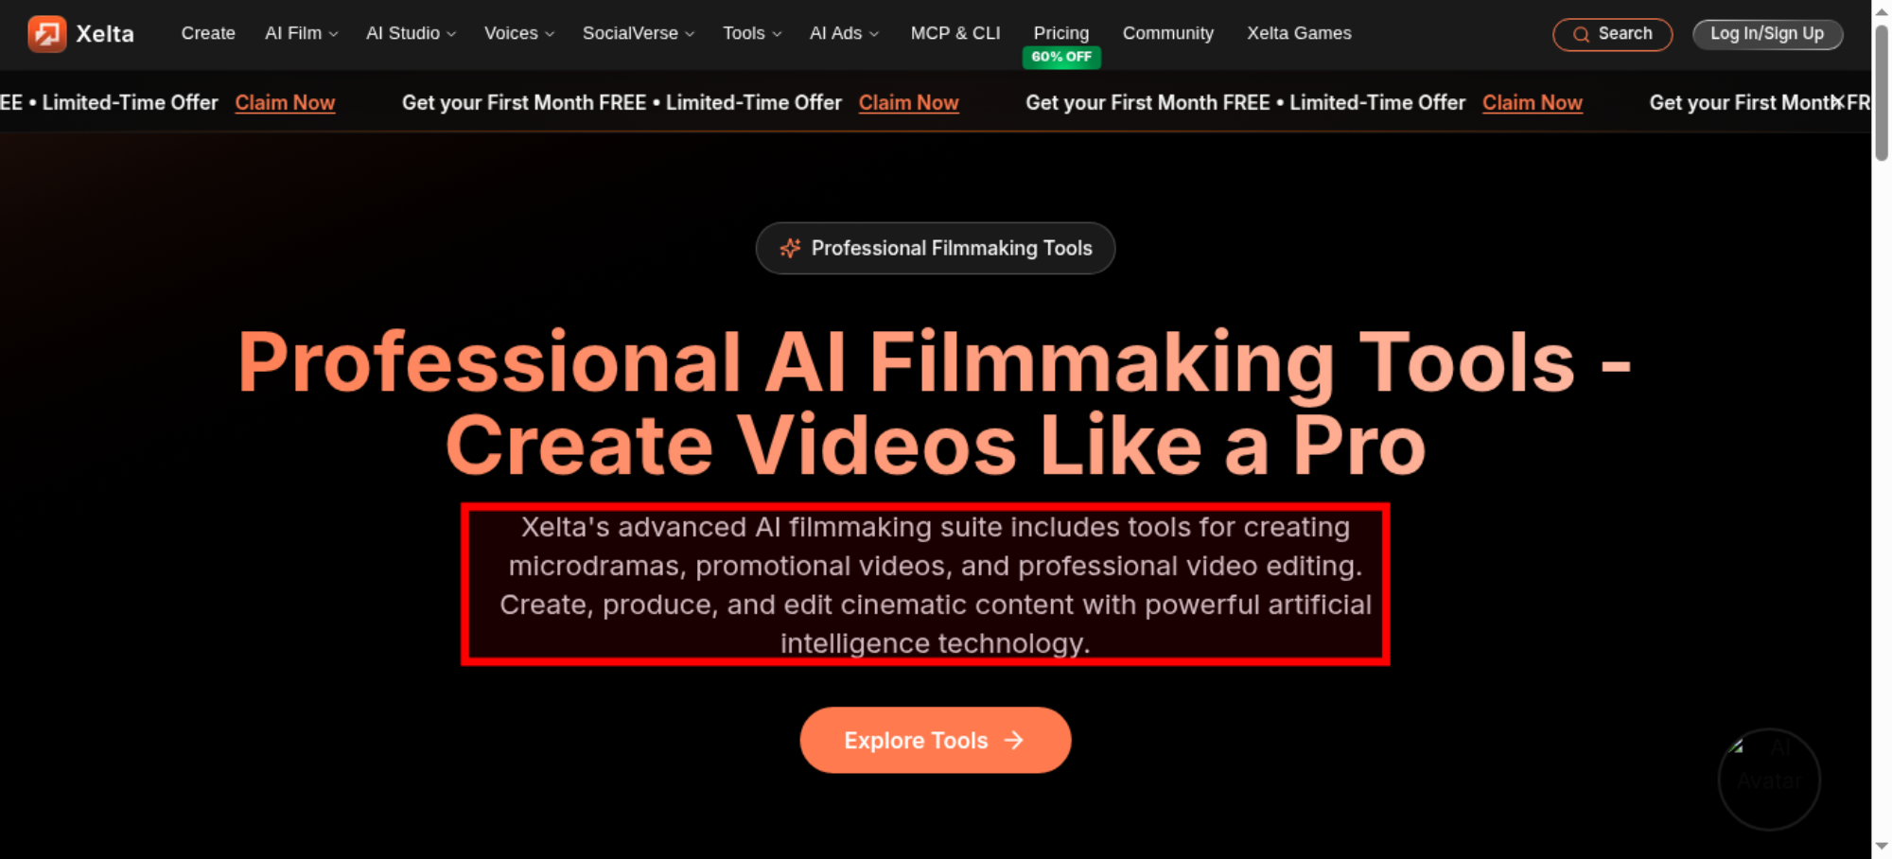Click the Explore Tools button
1892x859 pixels.
(936, 740)
